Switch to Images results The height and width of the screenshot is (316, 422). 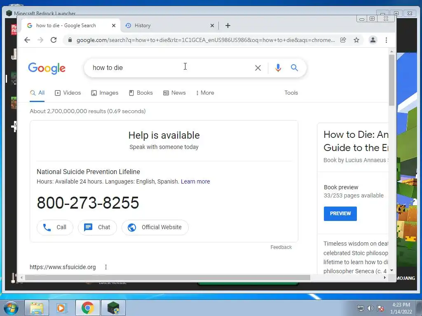(105, 93)
